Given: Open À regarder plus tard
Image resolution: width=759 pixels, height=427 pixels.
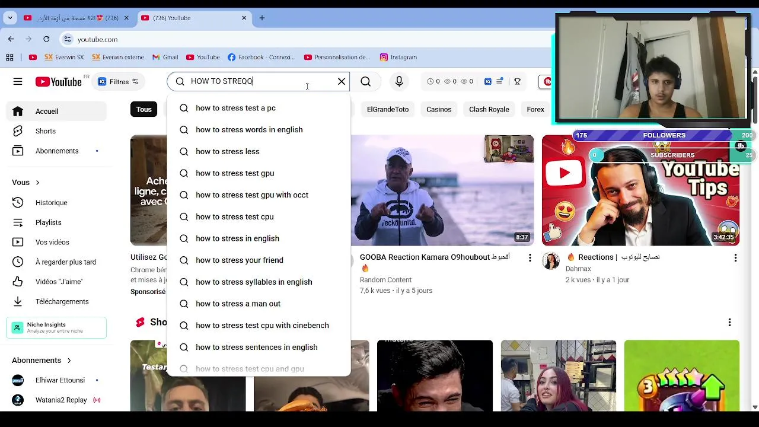Looking at the screenshot, I should click(x=57, y=262).
